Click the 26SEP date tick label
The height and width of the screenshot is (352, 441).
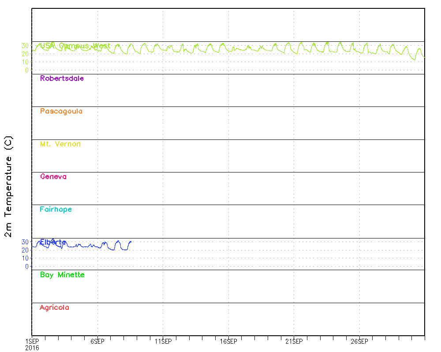(359, 341)
